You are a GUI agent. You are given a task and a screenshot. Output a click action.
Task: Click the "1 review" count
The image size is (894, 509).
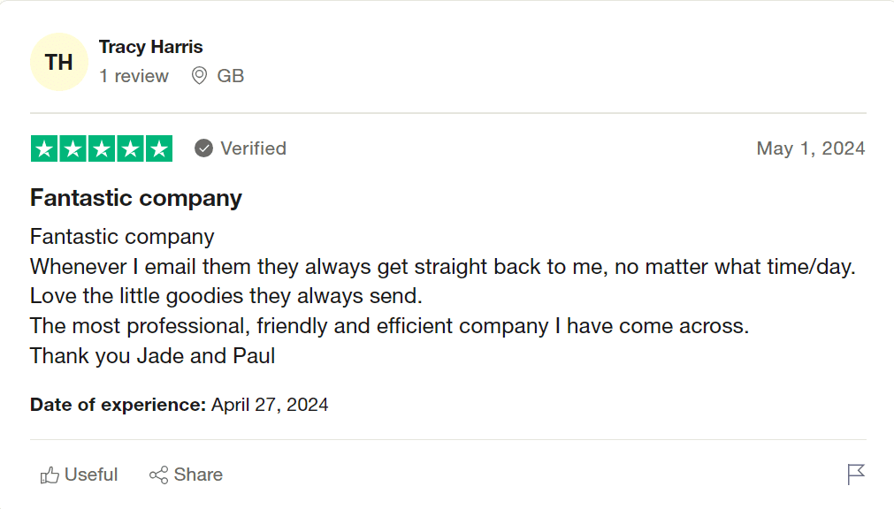point(134,76)
